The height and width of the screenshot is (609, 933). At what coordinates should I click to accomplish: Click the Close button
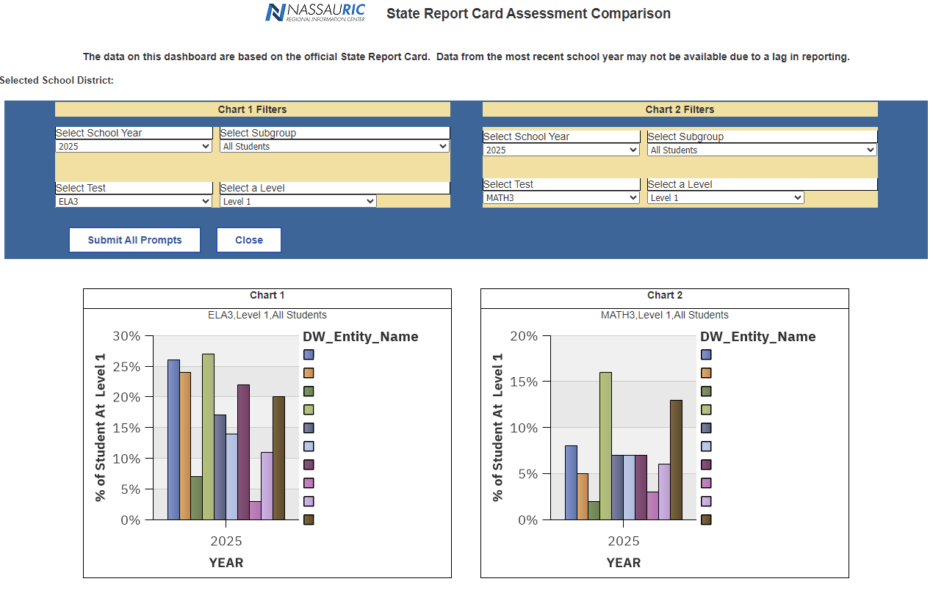pos(249,240)
